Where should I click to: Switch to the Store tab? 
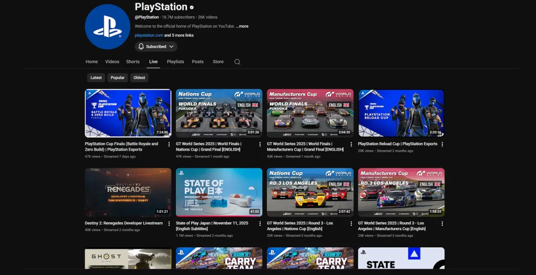[x=218, y=62]
